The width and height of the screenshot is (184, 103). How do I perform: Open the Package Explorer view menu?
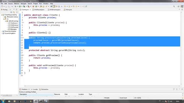pos(17,12)
